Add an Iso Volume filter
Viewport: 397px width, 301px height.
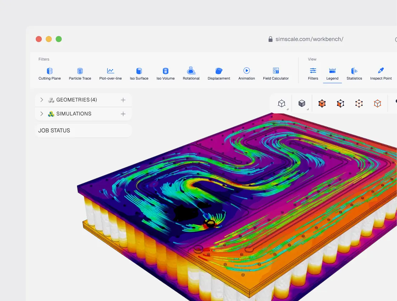pos(166,74)
